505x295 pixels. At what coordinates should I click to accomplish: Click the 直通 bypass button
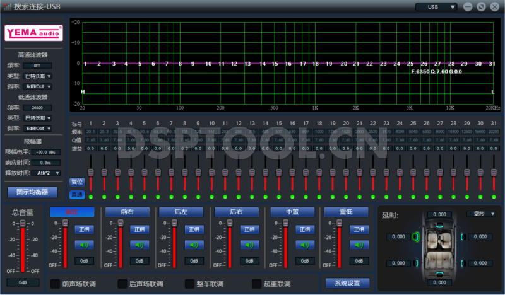tap(77, 194)
